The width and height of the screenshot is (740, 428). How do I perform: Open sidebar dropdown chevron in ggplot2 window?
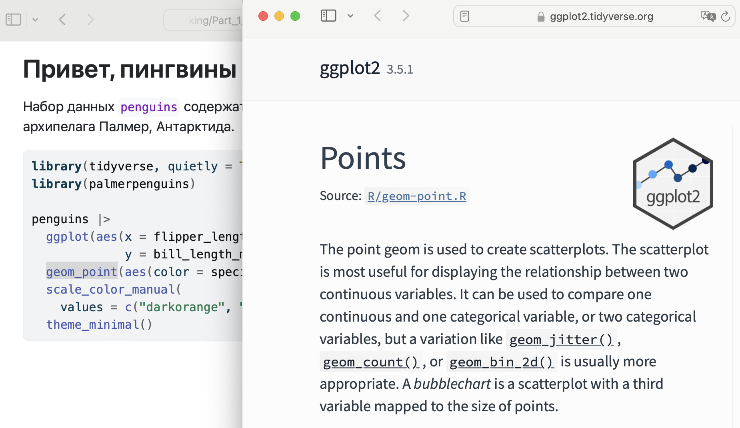(350, 16)
